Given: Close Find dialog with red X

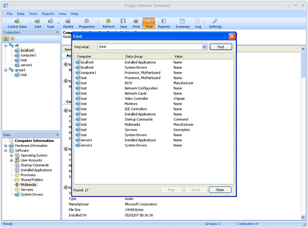Looking at the screenshot, I should pyautogui.click(x=232, y=36).
